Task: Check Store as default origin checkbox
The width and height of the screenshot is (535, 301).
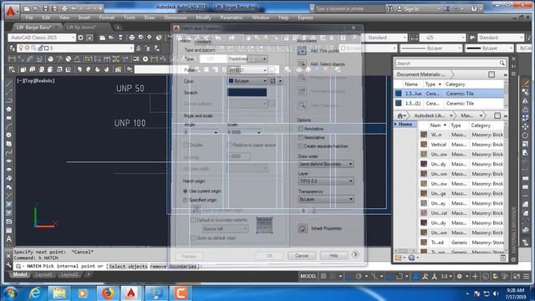Action: (x=193, y=237)
